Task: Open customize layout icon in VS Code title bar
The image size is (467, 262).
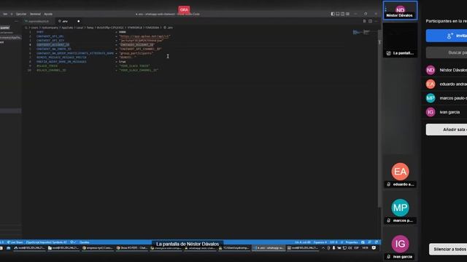Action: tap(347, 14)
